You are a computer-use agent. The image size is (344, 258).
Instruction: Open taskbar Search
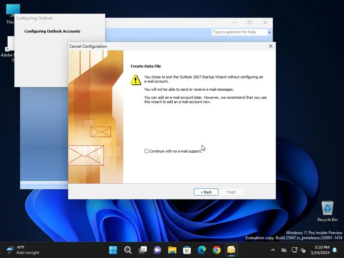128,250
